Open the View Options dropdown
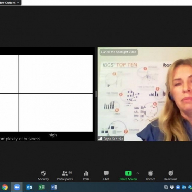This screenshot has width=192, height=192. tap(10, 3)
